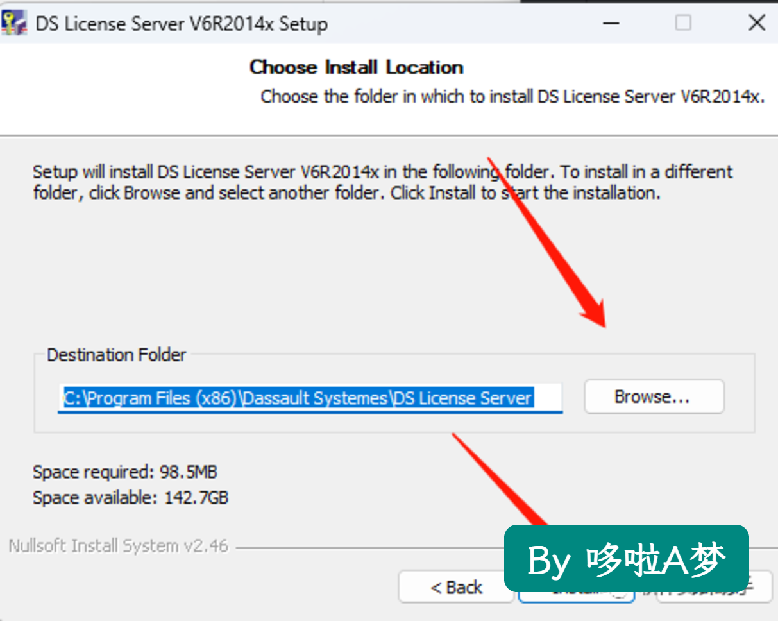The width and height of the screenshot is (778, 621).
Task: Click the Setup will install instruction paragraph
Action: click(382, 182)
